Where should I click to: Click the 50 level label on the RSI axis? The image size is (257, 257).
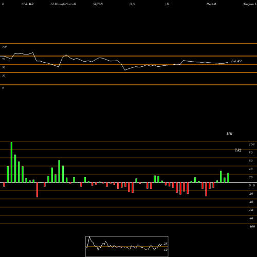pos(4,67)
